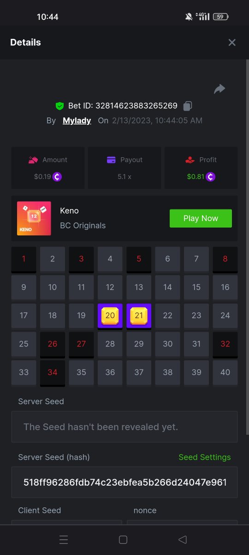Tap the Android home square button

point(123,540)
